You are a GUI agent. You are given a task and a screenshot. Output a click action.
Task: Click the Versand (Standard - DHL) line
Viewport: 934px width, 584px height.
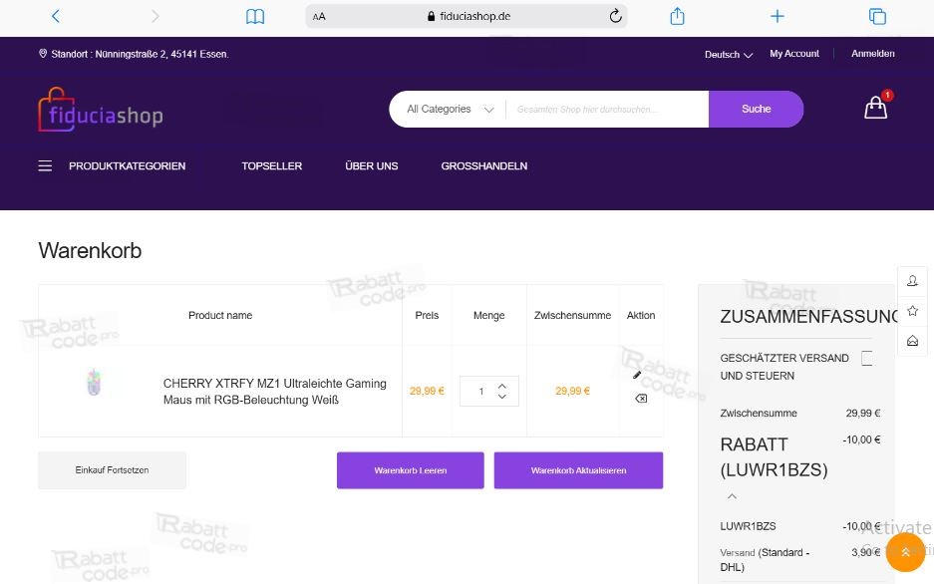click(765, 560)
